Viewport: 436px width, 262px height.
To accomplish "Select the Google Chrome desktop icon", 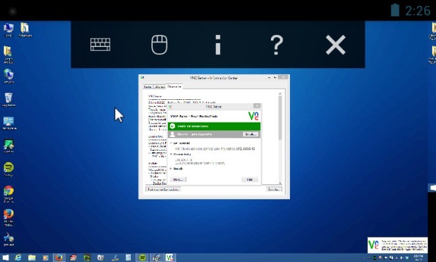I will click(x=9, y=194).
